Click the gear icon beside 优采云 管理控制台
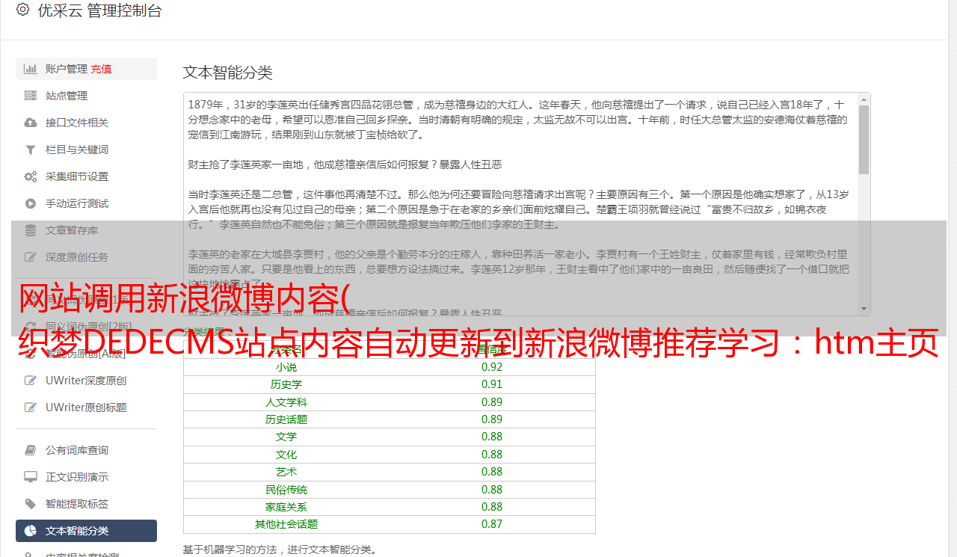This screenshot has height=557, width=957. [22, 10]
